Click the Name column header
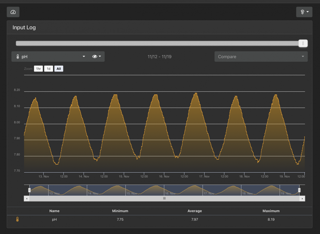This screenshot has width=320, height=234. tap(54, 211)
